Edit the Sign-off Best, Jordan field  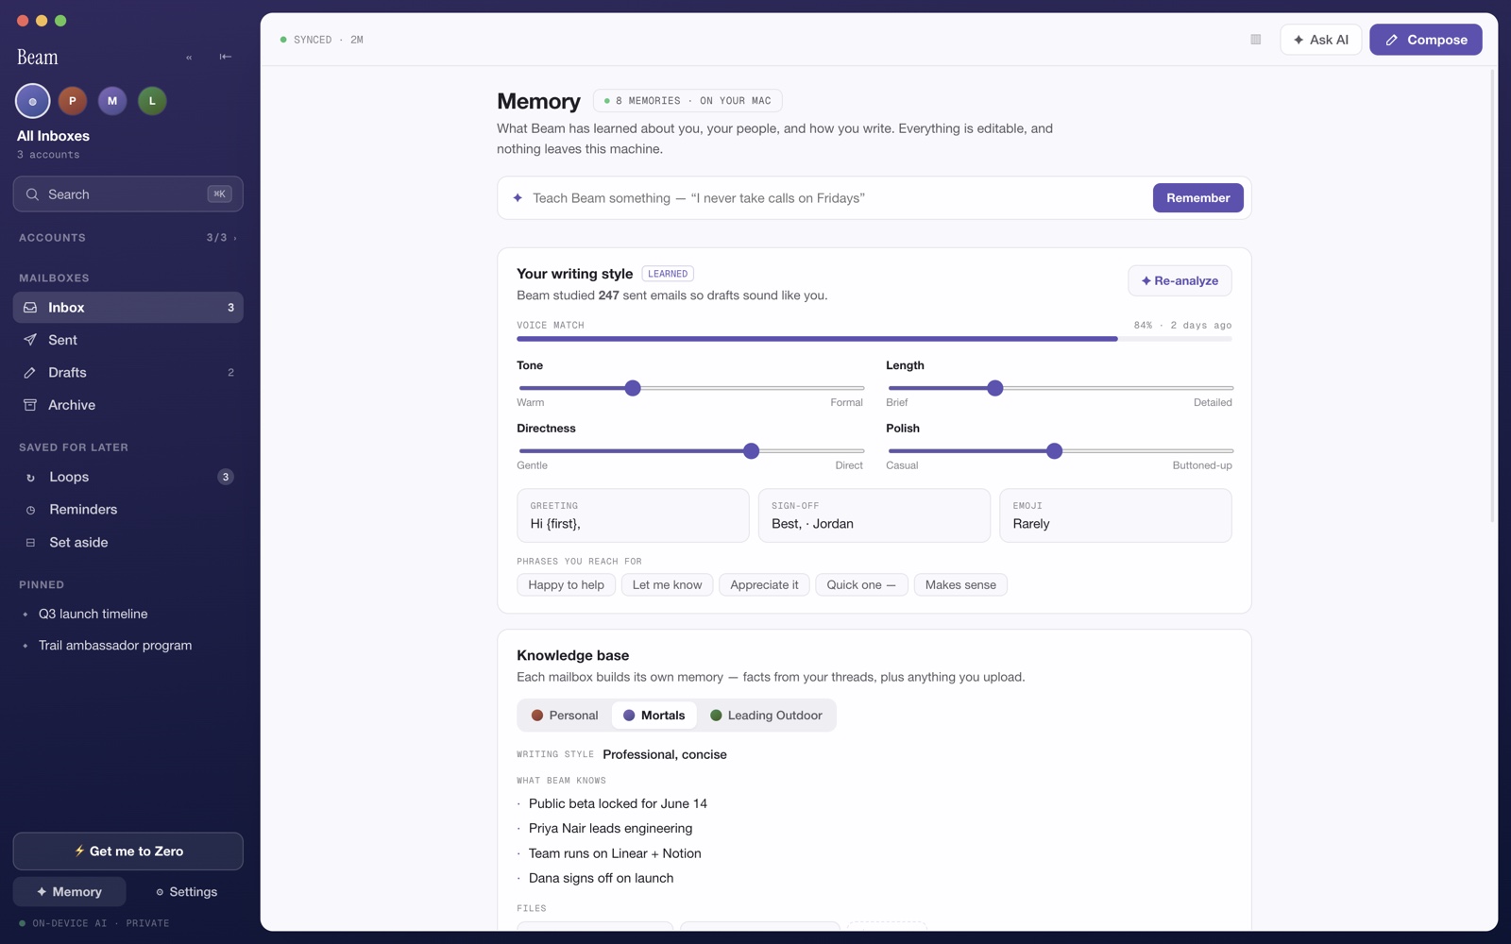[x=874, y=515]
